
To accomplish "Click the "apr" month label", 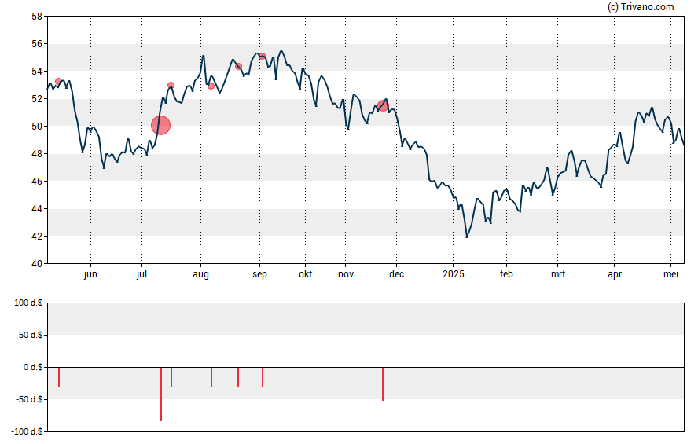I will pos(615,274).
